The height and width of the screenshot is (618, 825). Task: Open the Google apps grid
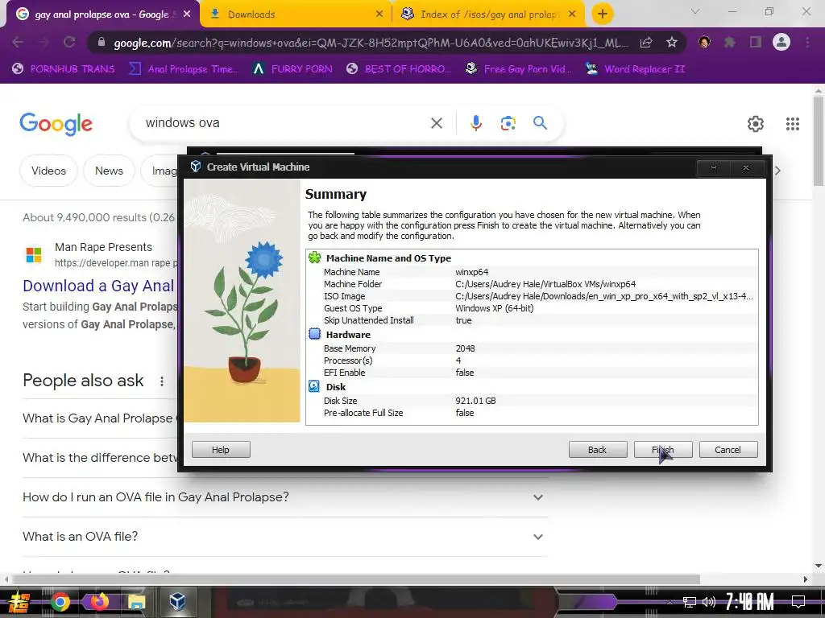[x=793, y=123]
